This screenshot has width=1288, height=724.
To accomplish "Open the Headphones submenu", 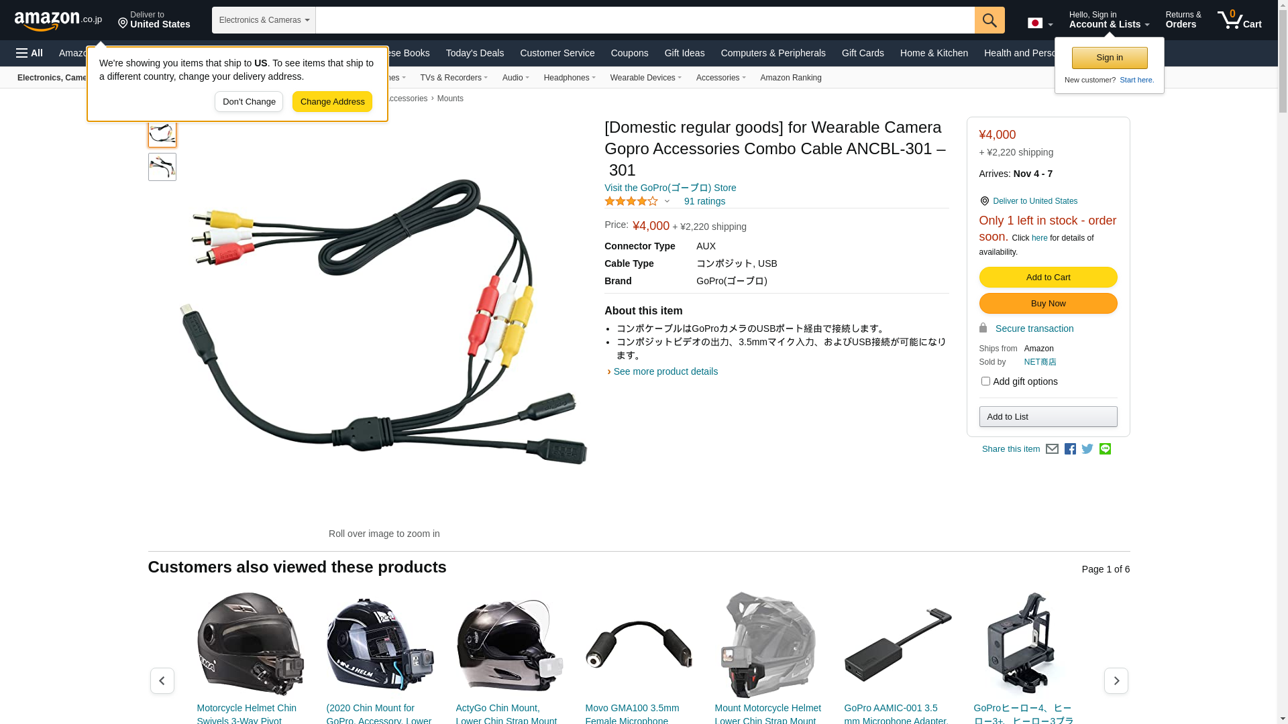I will pos(570,78).
